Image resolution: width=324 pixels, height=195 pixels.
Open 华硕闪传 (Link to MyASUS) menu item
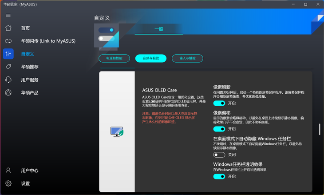click(48, 41)
